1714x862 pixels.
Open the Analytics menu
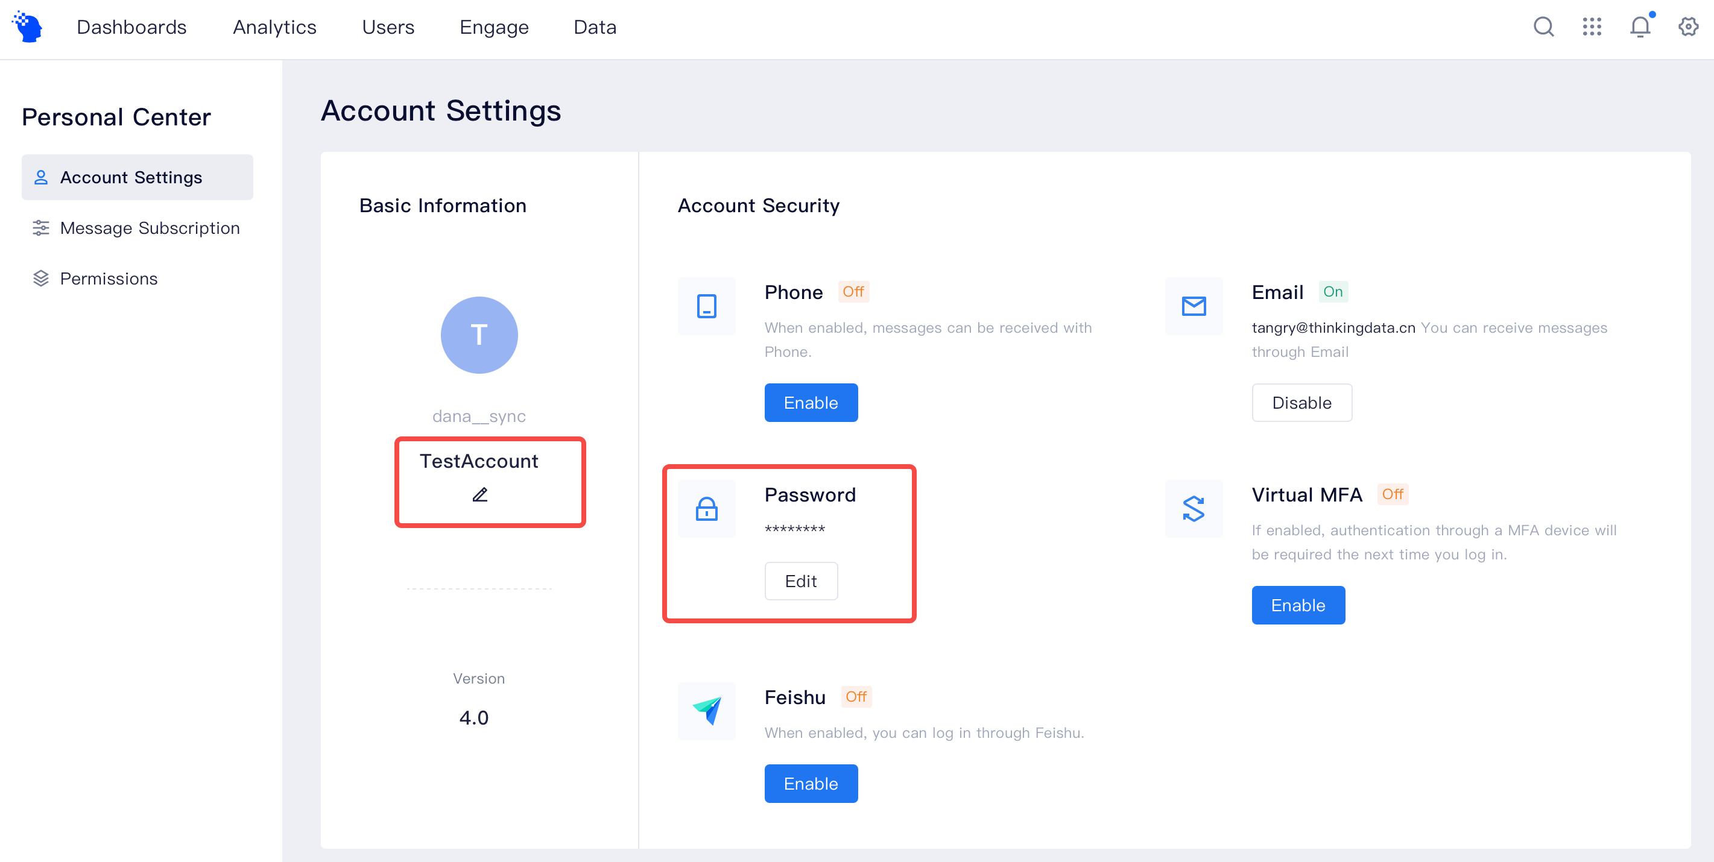click(x=275, y=27)
